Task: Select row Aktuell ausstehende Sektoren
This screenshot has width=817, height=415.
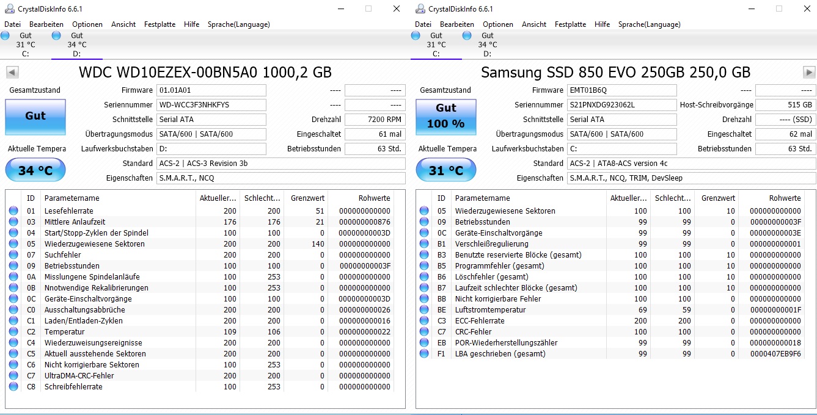Action: [x=200, y=354]
